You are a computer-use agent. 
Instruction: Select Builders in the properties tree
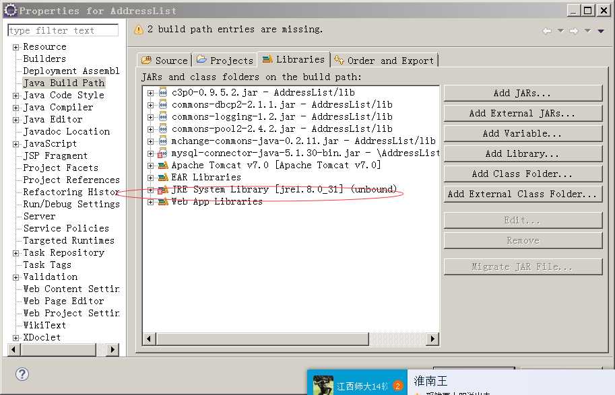point(44,59)
